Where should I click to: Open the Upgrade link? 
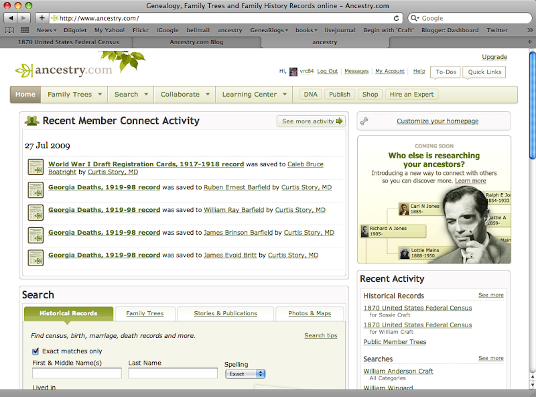(494, 57)
